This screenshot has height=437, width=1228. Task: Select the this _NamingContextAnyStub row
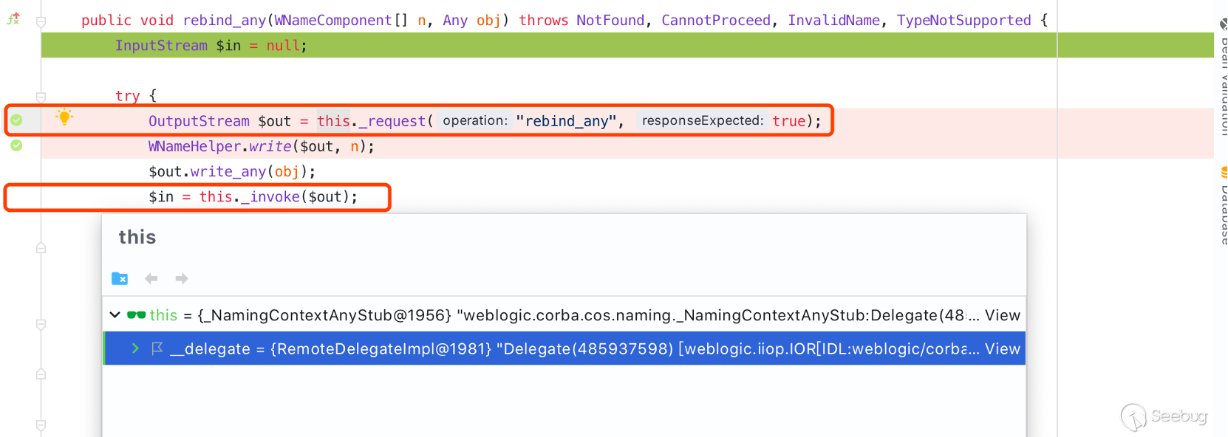point(564,315)
